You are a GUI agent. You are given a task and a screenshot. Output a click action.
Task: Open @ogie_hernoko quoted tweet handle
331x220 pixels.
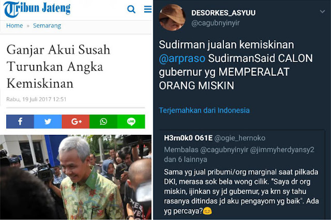(240, 138)
